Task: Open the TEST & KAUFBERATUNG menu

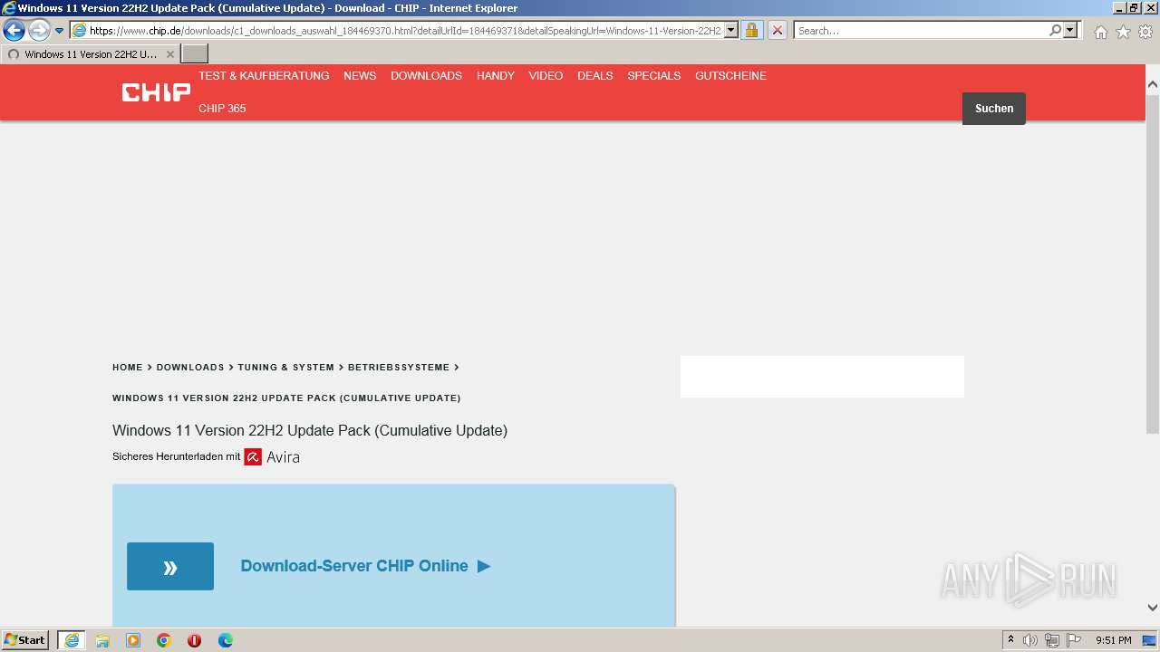Action: [264, 76]
